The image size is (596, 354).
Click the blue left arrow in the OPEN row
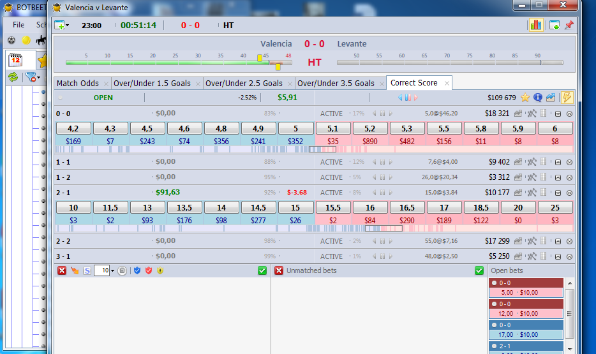tap(400, 98)
